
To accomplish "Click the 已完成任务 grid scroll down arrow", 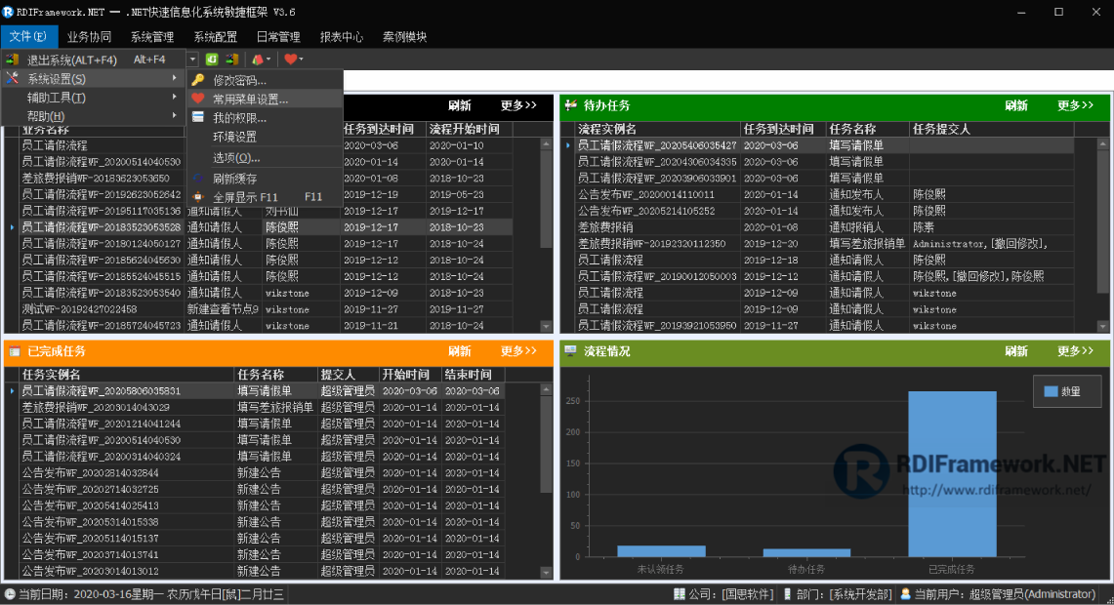I will click(546, 573).
